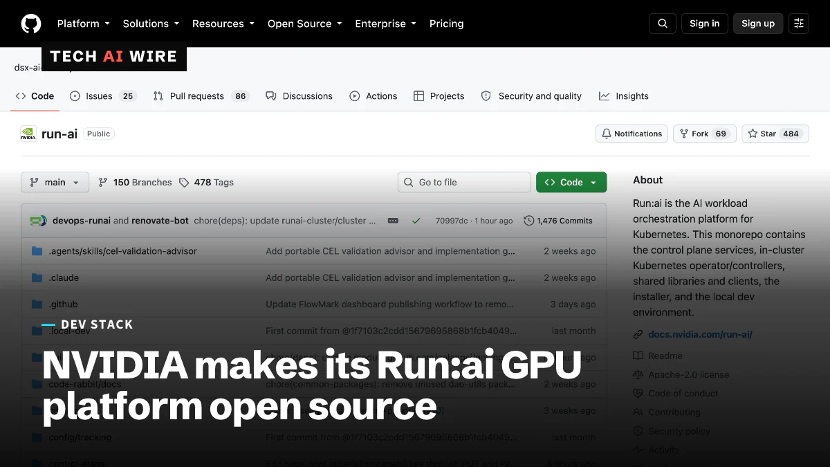Open the 70997dc commit hash
Image resolution: width=830 pixels, height=467 pixels.
[450, 221]
